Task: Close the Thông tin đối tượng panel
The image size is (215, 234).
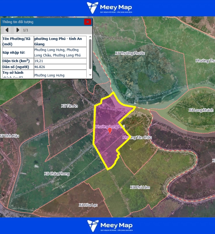Action: (x=87, y=22)
